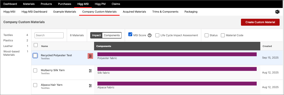Check the Mulberry Silk Yarn row
Viewport: 284px width, 95px height.
tap(35, 70)
